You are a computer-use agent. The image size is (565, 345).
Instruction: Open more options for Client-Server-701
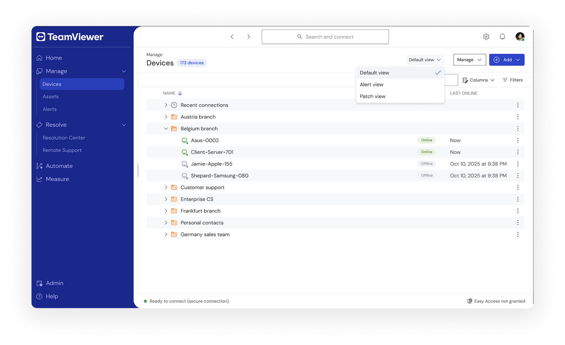(518, 152)
